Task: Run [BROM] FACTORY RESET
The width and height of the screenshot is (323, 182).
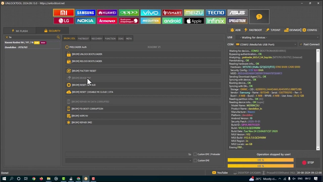Action: [x=143, y=71]
